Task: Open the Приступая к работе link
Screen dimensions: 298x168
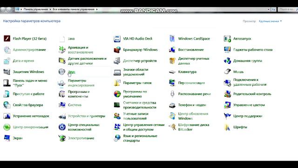Action: [28, 94]
